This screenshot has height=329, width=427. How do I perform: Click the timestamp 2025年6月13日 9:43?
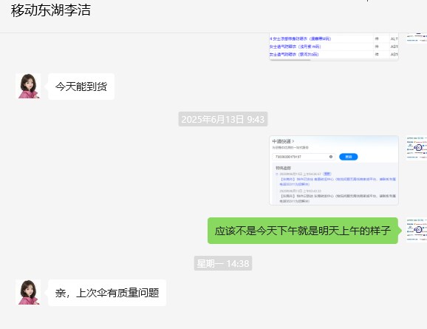[223, 119]
